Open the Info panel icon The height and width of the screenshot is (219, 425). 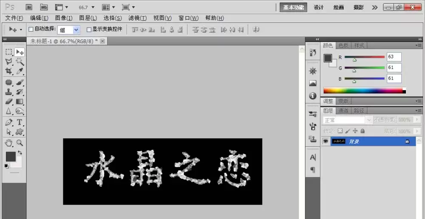313,96
